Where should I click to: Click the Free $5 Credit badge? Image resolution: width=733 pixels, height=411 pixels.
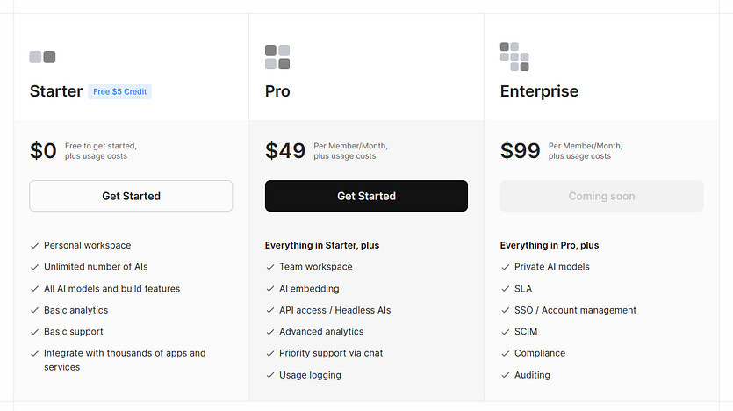(x=119, y=91)
